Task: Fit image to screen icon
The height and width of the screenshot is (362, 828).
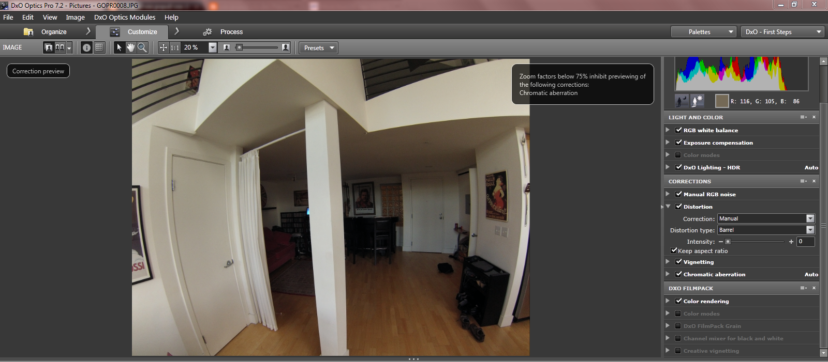Action: click(x=164, y=48)
